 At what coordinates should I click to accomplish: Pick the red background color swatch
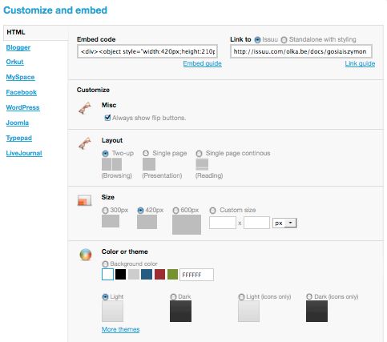click(159, 275)
